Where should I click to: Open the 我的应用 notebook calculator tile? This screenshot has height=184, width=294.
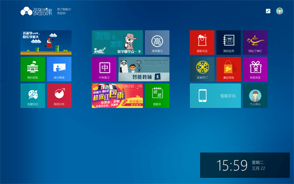[x=228, y=43]
